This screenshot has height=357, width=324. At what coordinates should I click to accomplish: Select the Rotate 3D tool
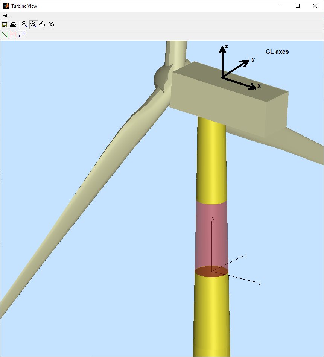(51, 25)
